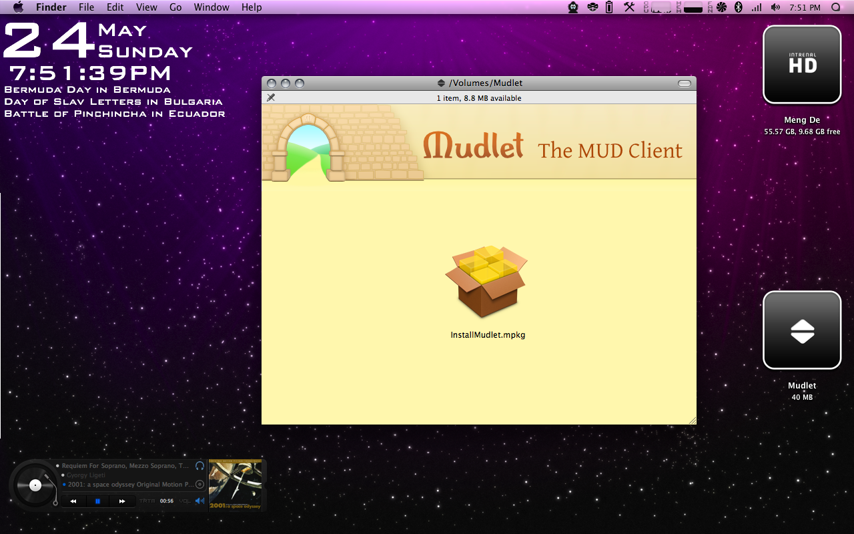
Task: Open the Window menu
Action: (x=211, y=7)
